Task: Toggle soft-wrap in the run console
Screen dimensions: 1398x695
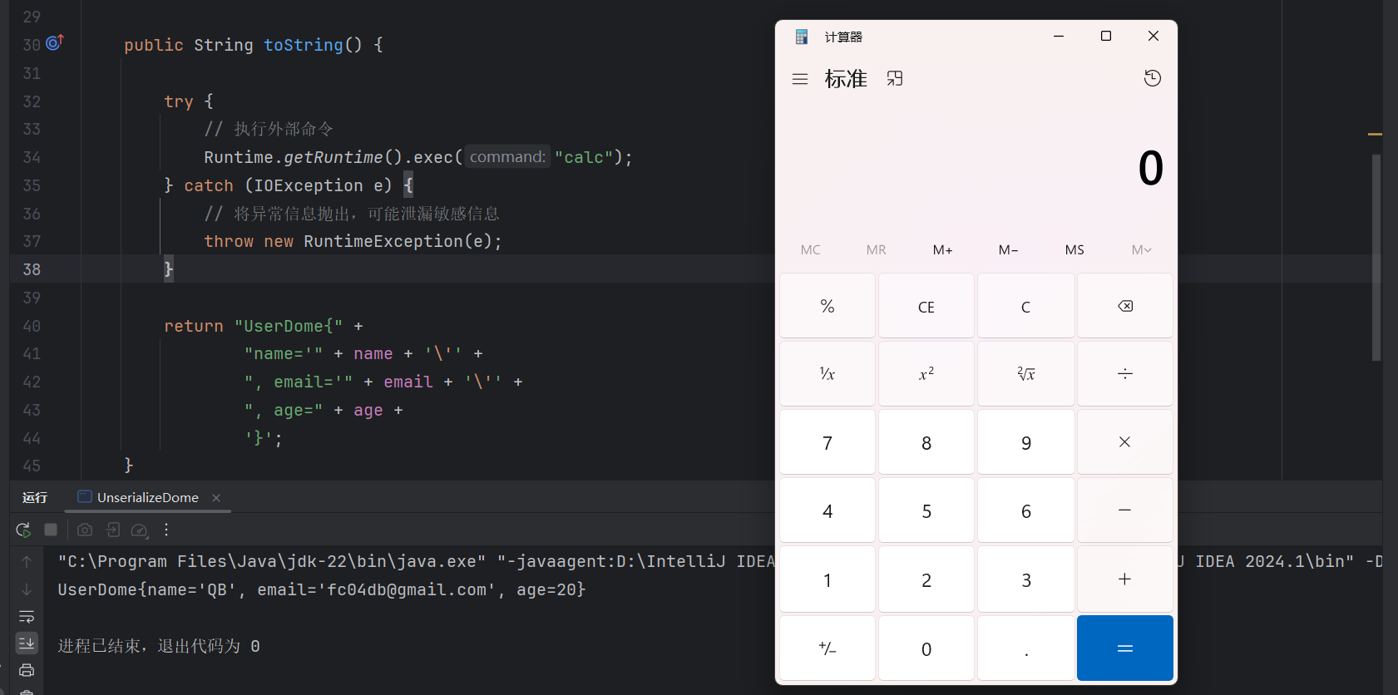Action: [27, 616]
